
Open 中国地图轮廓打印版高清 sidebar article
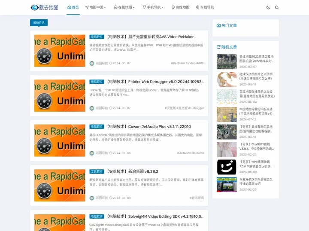pyautogui.click(x=256, y=111)
